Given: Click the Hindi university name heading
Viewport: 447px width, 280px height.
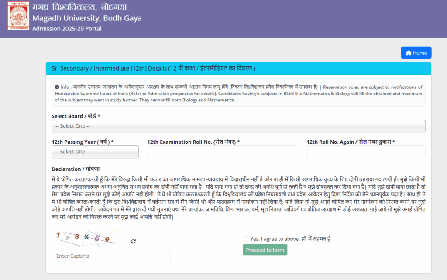Looking at the screenshot, I should pos(79,7).
